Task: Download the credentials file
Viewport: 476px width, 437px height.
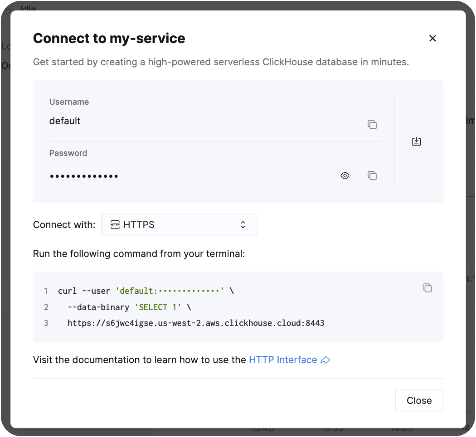Action: (x=416, y=141)
